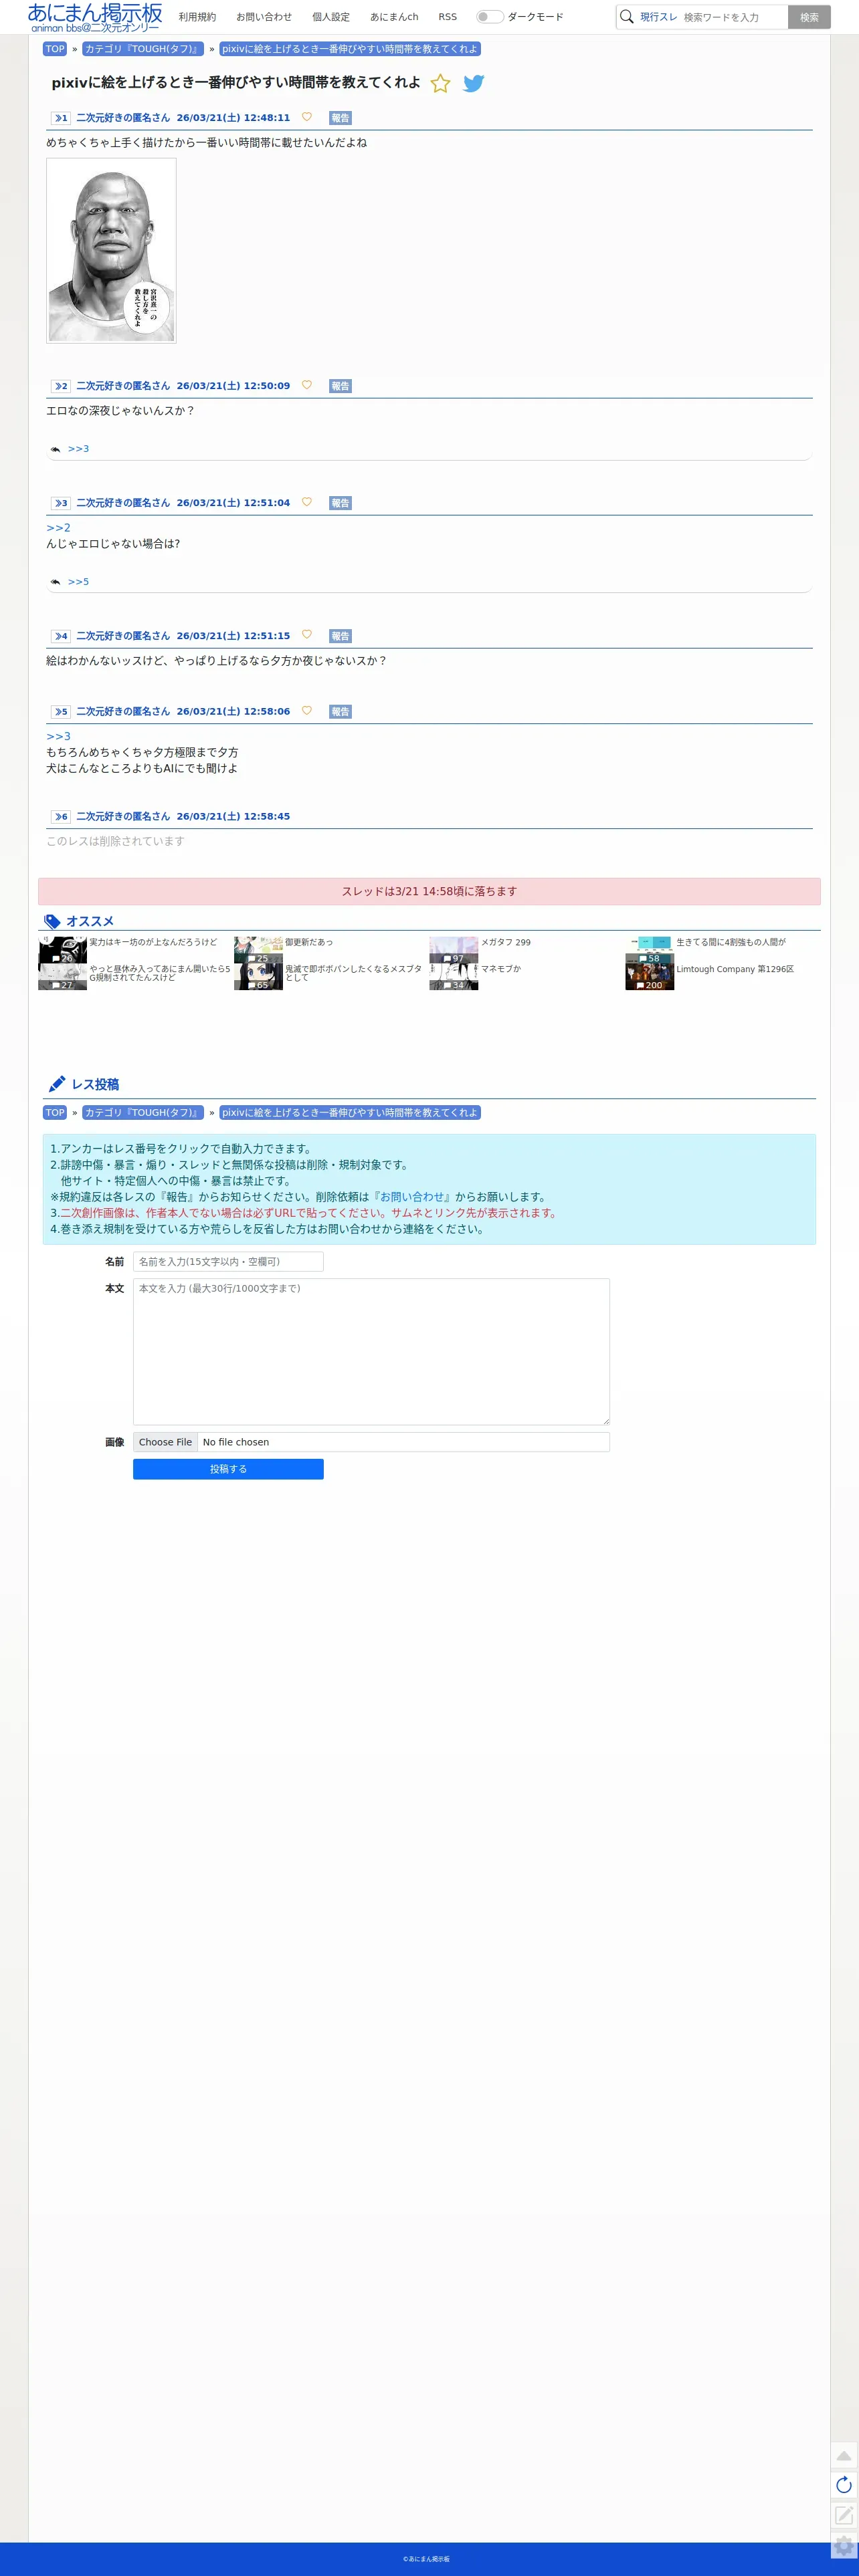Focus the 検索ワードを入力 search field
Screen dimensions: 859x2576
pos(734,17)
